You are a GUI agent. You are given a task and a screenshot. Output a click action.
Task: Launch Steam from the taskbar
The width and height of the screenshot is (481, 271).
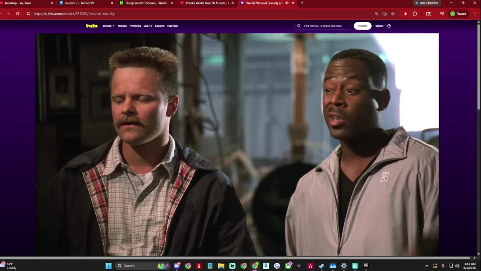point(321,266)
